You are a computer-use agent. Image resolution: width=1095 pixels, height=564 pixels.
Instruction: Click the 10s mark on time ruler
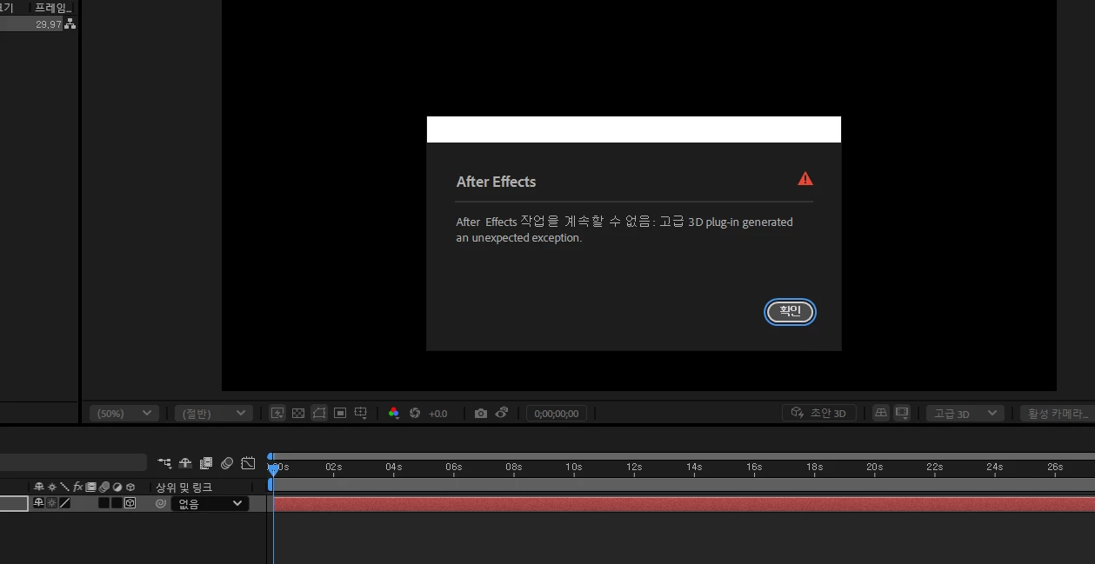coord(574,468)
